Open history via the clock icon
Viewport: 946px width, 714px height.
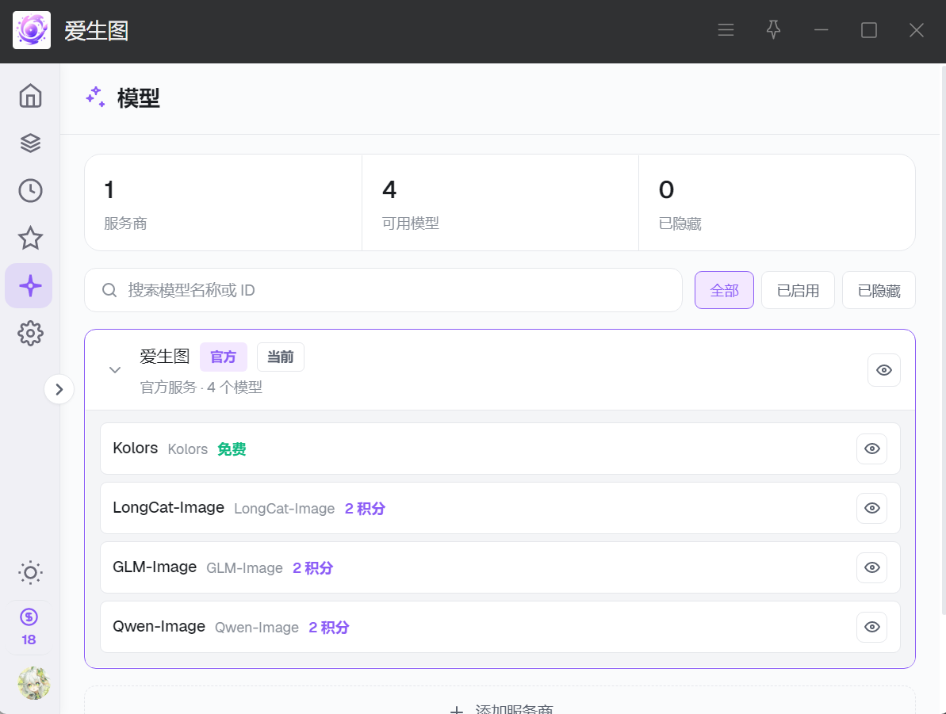point(30,190)
